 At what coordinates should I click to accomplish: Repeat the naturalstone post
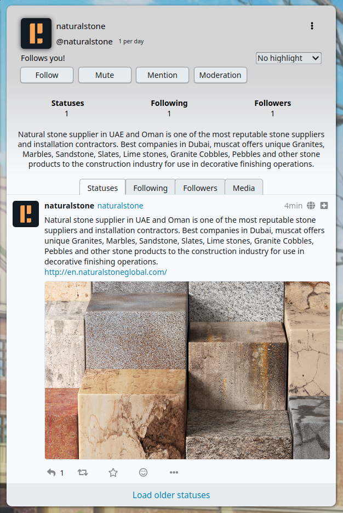point(83,472)
